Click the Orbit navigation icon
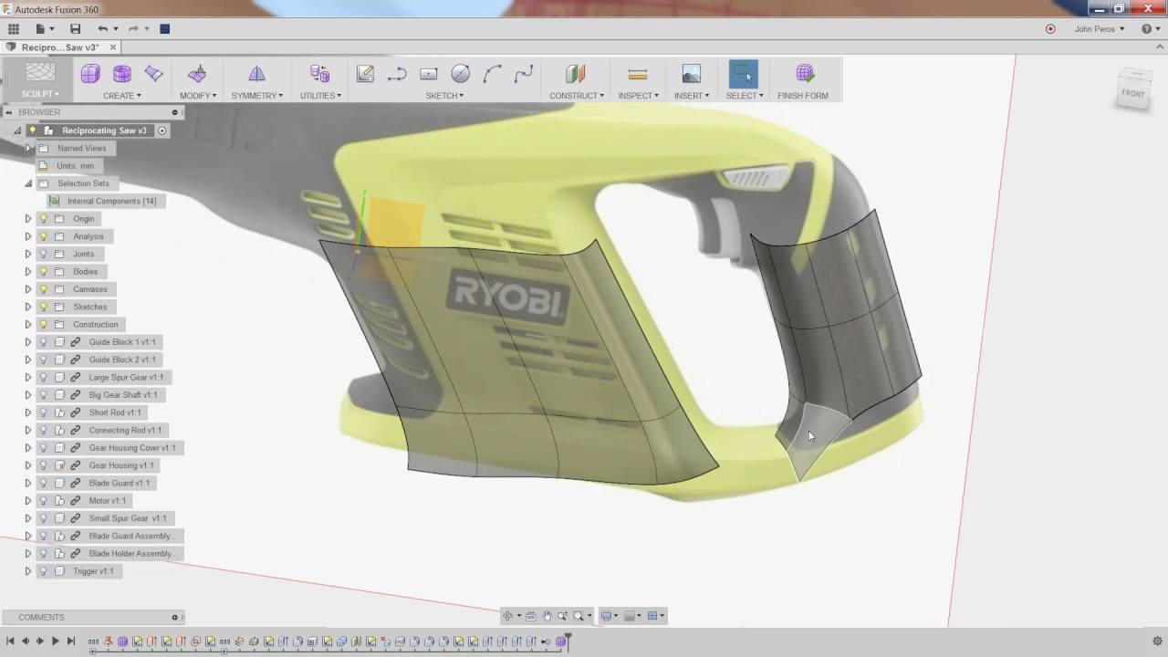This screenshot has height=657, width=1168. (508, 616)
